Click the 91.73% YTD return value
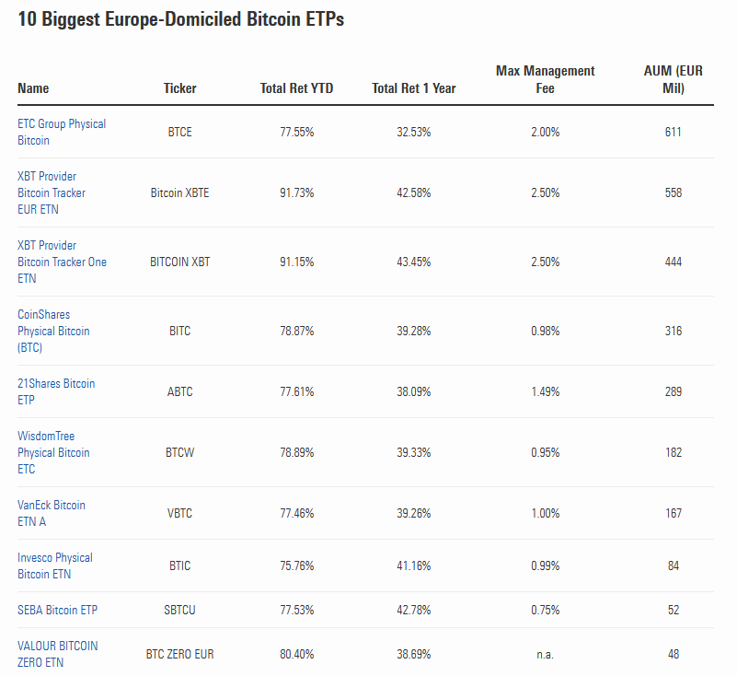Viewport: 737px width, 676px height. (x=296, y=192)
